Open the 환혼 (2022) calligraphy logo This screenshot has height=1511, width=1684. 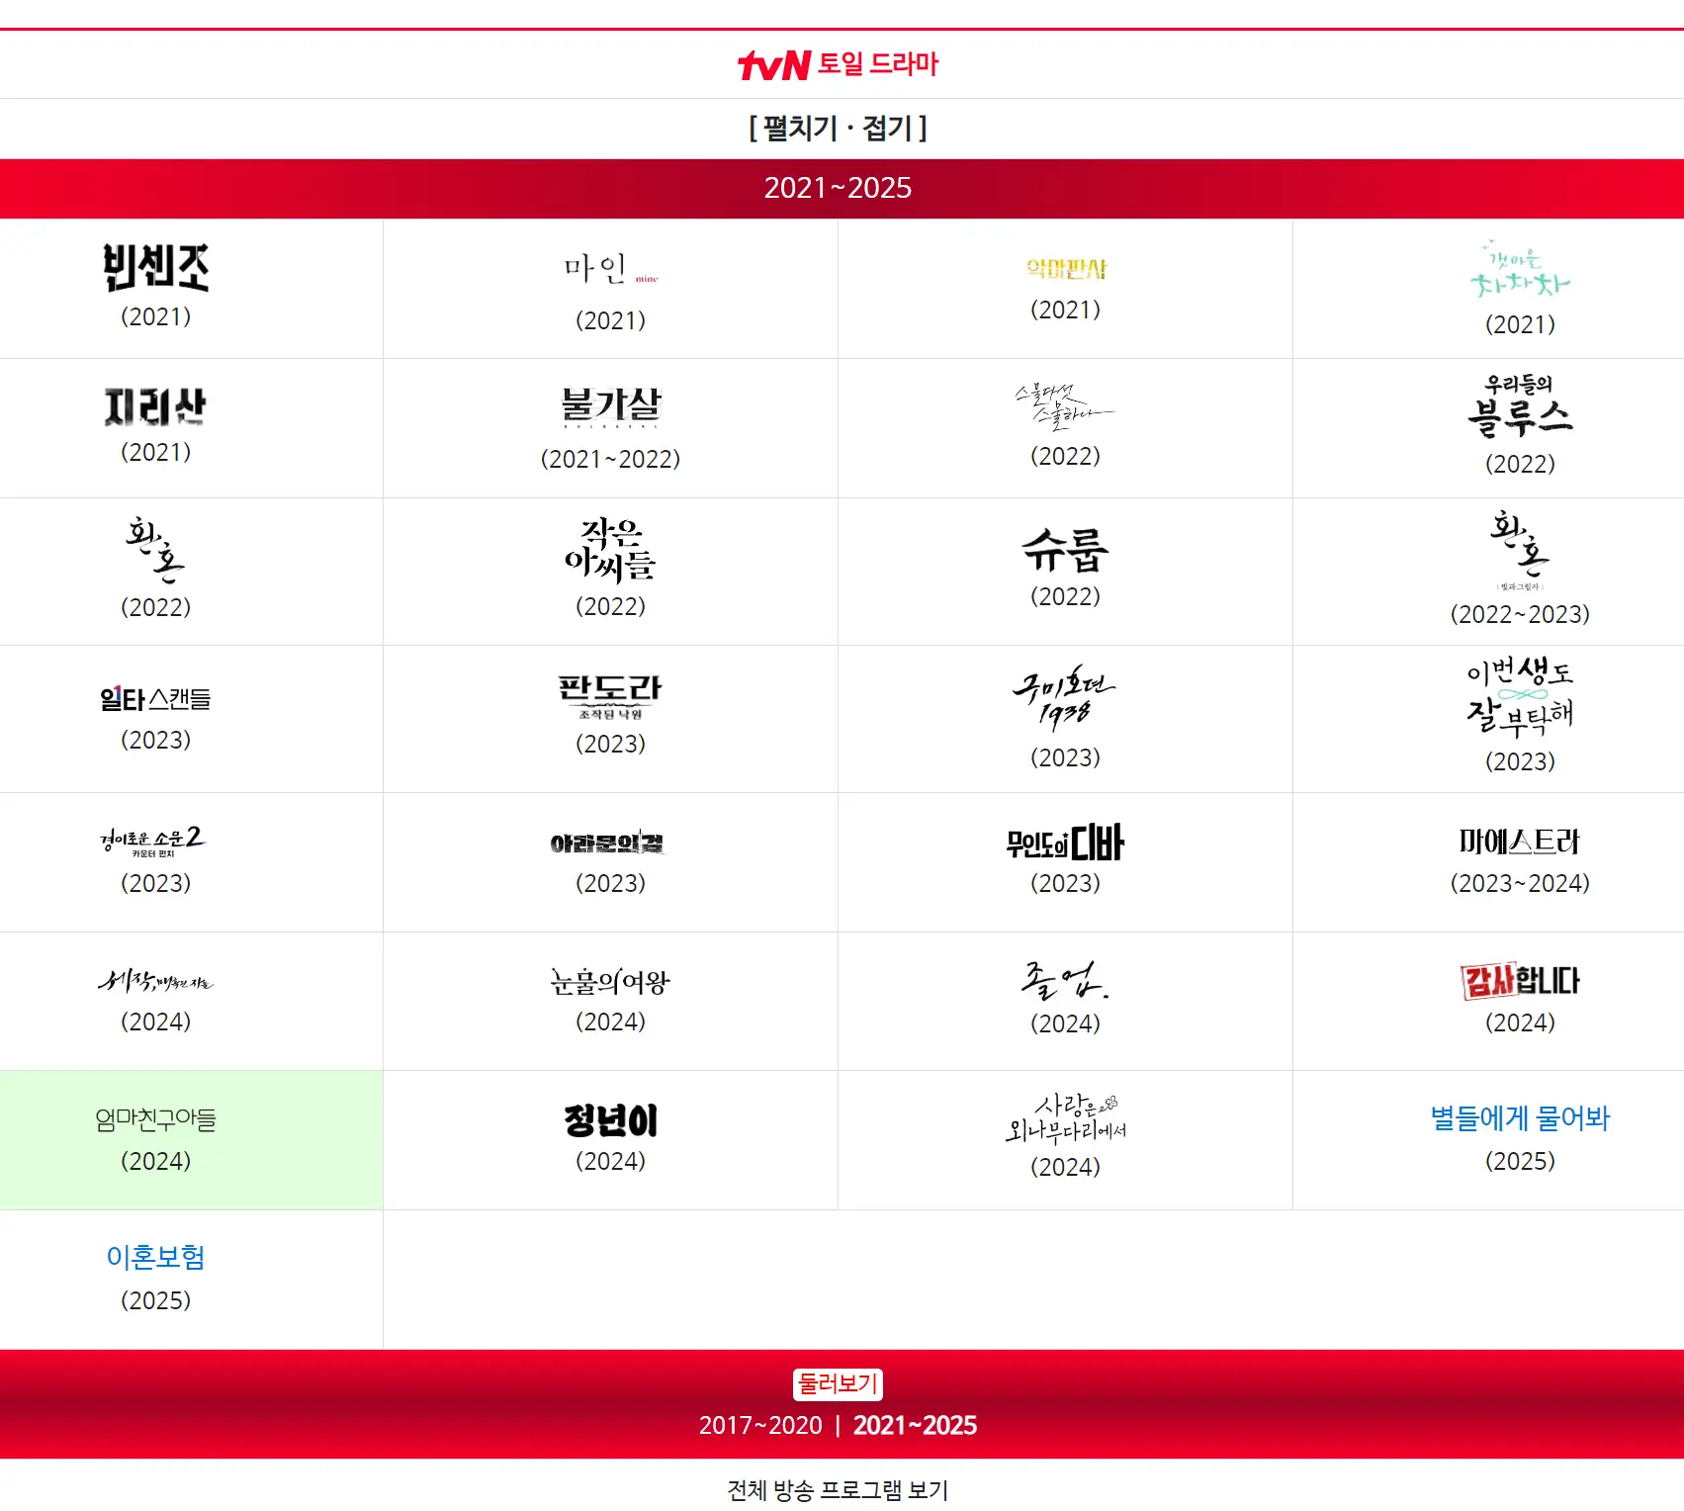156,550
